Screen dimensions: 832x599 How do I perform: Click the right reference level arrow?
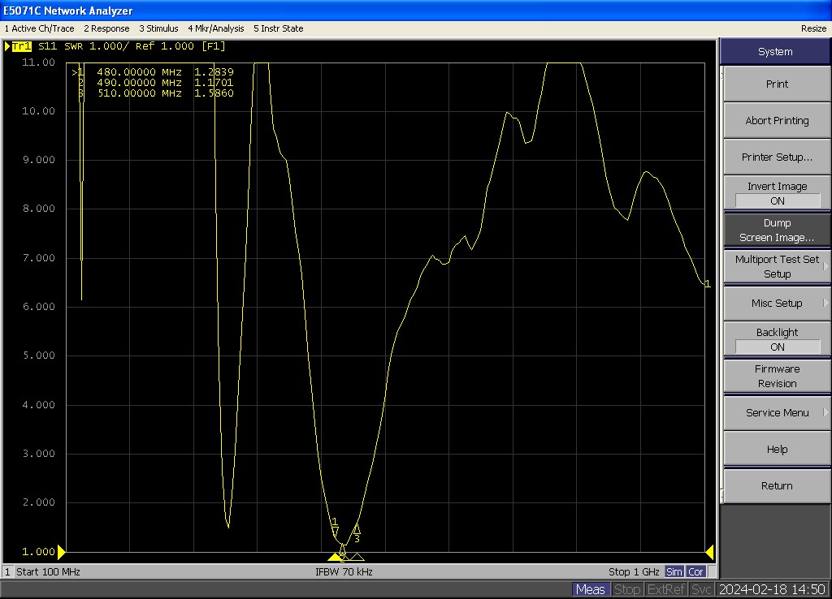tap(709, 552)
